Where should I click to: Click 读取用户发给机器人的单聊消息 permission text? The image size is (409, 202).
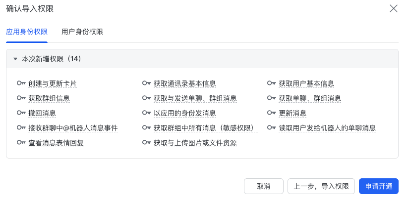tap(327, 128)
